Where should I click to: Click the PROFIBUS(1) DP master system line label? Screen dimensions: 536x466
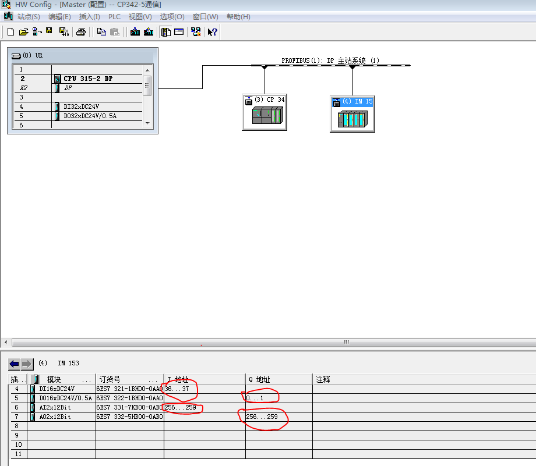[x=330, y=61]
